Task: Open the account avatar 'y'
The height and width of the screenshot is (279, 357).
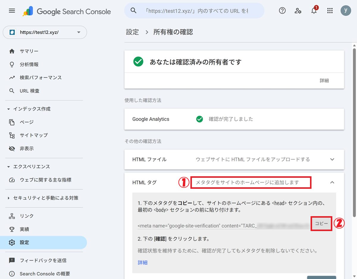Action: point(346,11)
